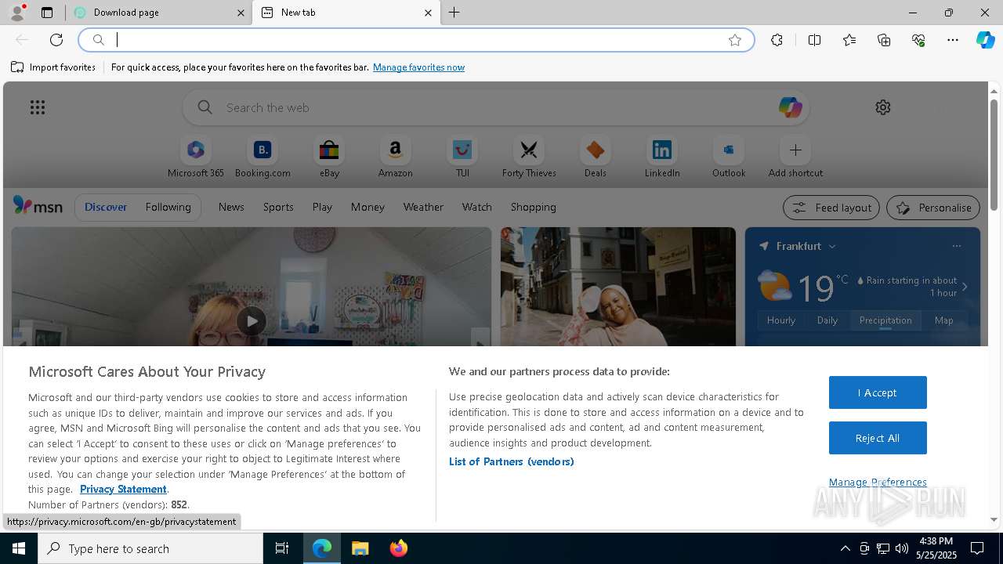
Task: Open the Weather menu item
Action: [x=423, y=207]
